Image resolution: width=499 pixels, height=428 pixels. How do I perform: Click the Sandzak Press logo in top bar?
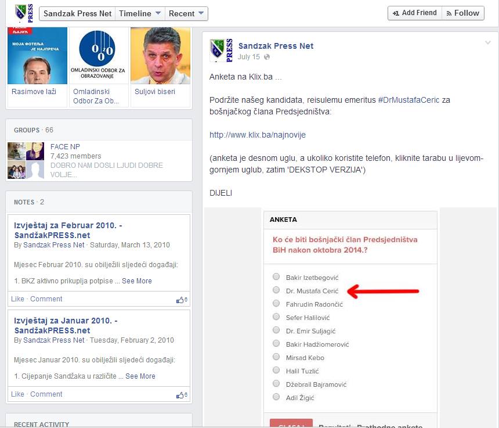[23, 13]
